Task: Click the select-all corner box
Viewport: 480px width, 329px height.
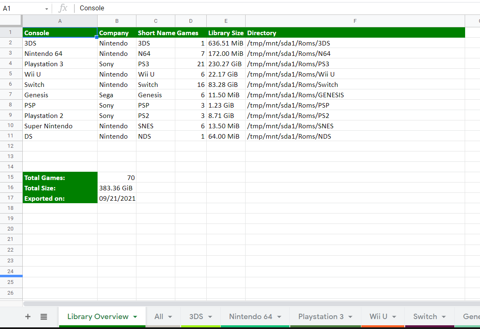Action: coord(11,21)
